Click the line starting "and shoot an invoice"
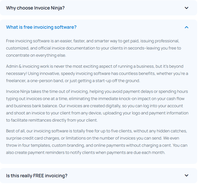The image size is (199, 187). coord(97,113)
